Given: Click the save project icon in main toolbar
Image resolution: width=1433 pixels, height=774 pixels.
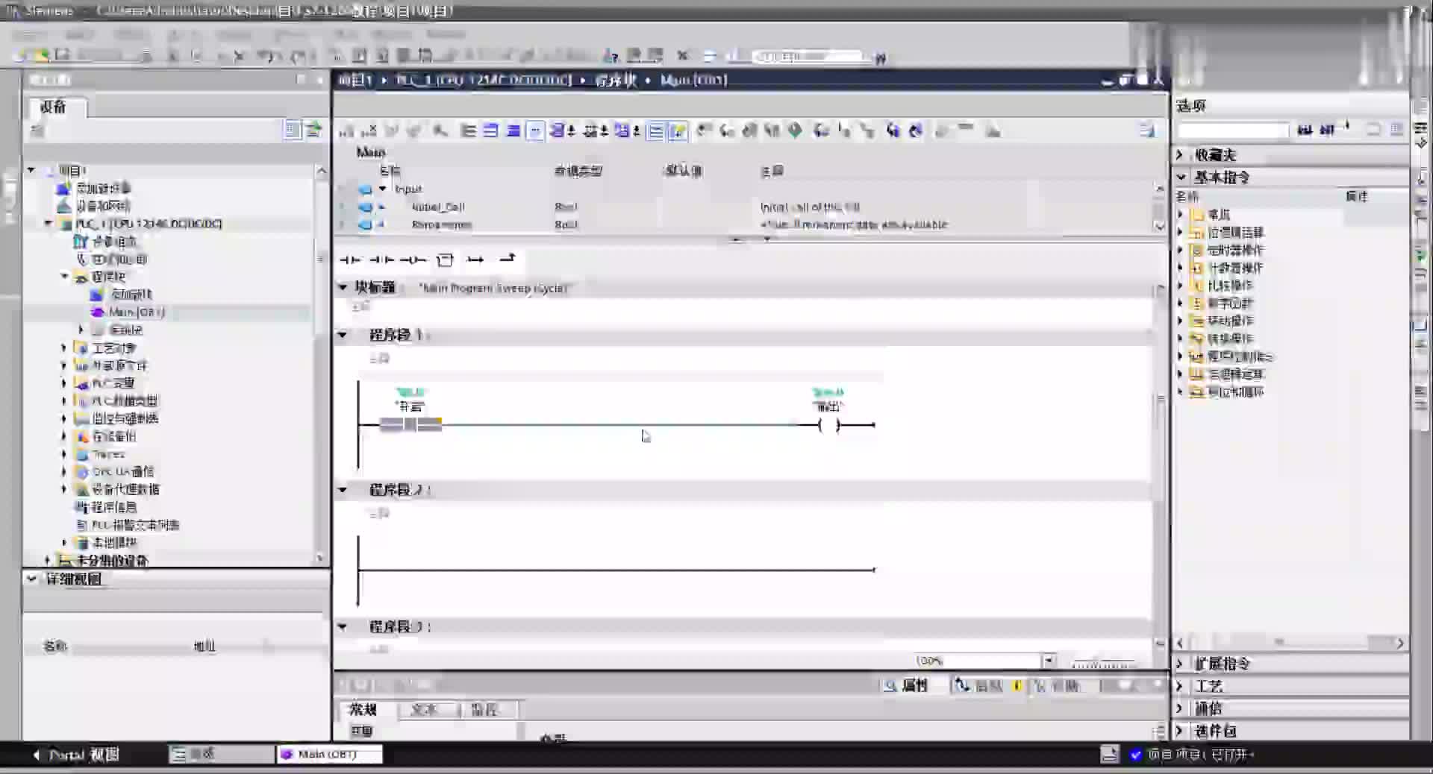Looking at the screenshot, I should pos(62,55).
